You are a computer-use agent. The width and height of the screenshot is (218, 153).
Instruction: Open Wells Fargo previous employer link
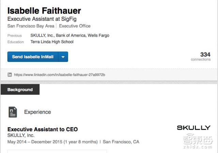(99, 35)
